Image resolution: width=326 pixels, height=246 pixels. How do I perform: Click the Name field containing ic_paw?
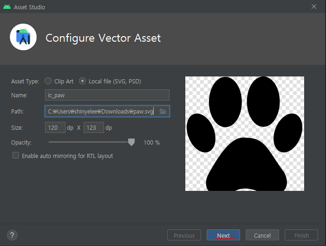[x=107, y=95]
